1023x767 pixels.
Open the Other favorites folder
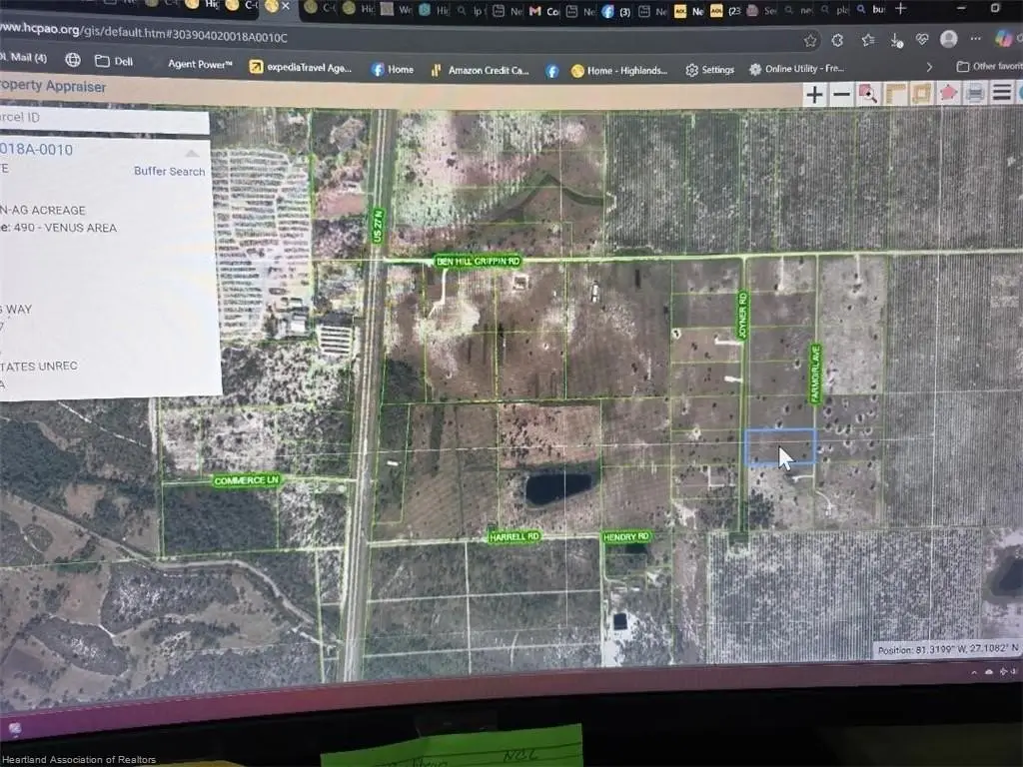pos(989,67)
